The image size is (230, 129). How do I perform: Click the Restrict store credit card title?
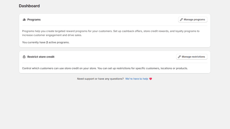tap(41, 57)
